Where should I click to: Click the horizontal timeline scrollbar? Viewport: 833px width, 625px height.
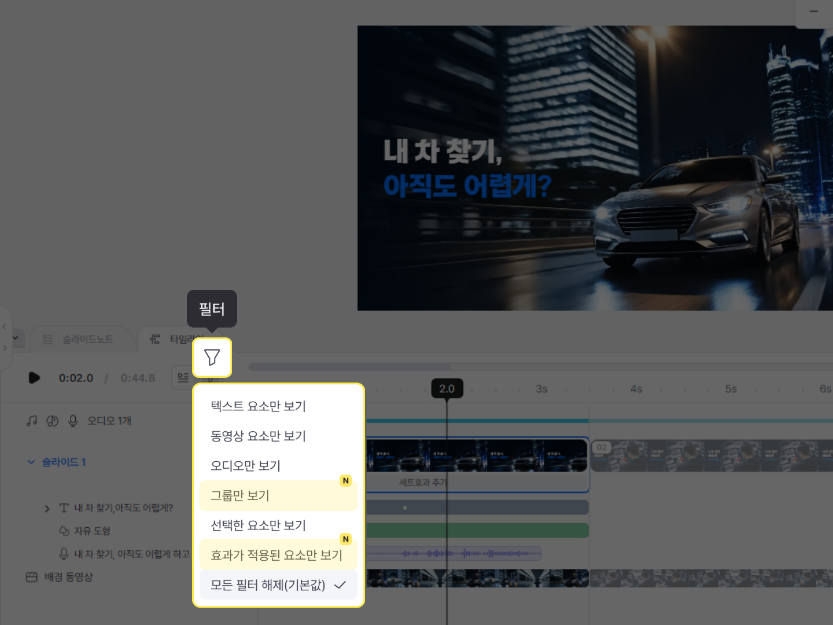[x=350, y=367]
